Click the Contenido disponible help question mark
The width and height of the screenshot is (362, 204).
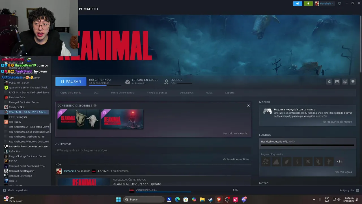coord(95,106)
